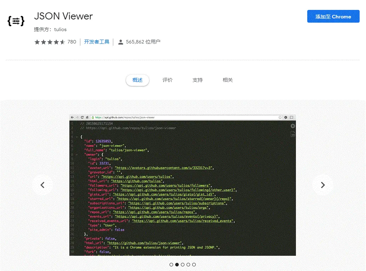This screenshot has height=271, width=366.
Task: Click the gear icon in JSON viewer pane
Action: click(293, 126)
